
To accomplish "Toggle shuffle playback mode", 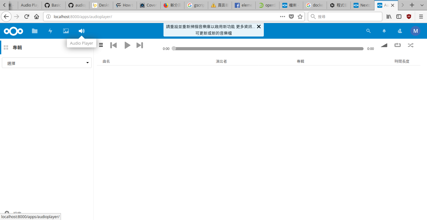I will coord(410,45).
